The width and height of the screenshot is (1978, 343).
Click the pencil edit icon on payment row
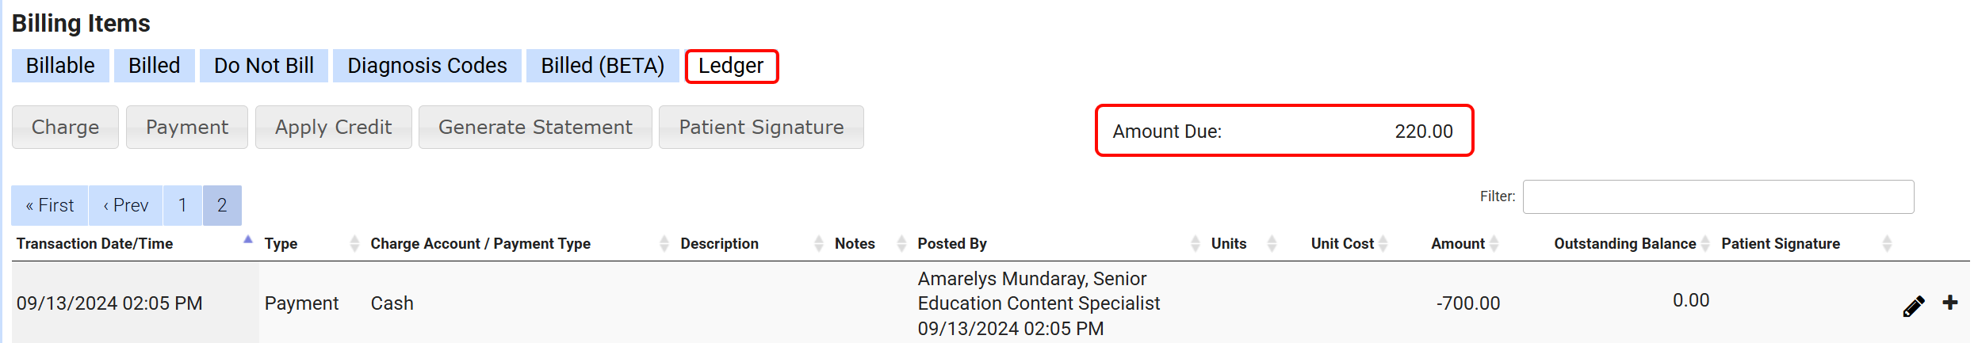coord(1913,306)
